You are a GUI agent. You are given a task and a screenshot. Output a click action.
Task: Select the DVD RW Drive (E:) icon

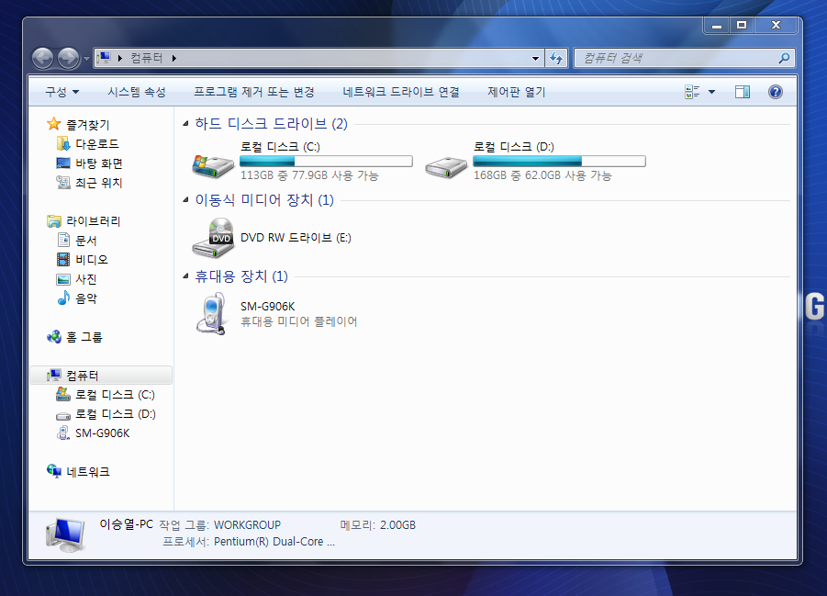click(213, 238)
